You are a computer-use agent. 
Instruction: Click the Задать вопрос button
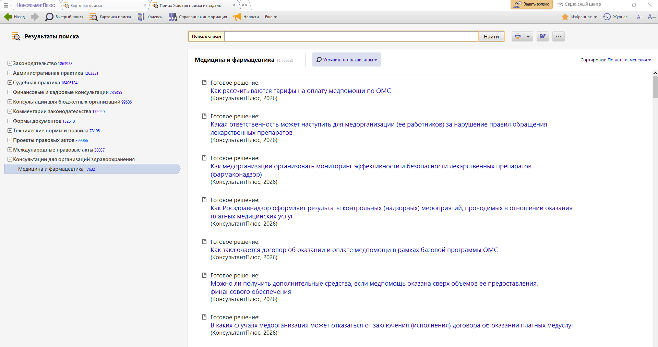point(532,4)
